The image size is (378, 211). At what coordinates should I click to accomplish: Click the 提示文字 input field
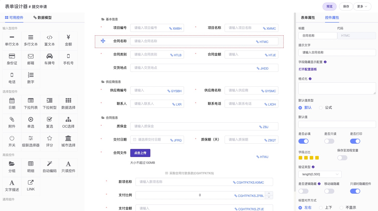tap(337, 52)
